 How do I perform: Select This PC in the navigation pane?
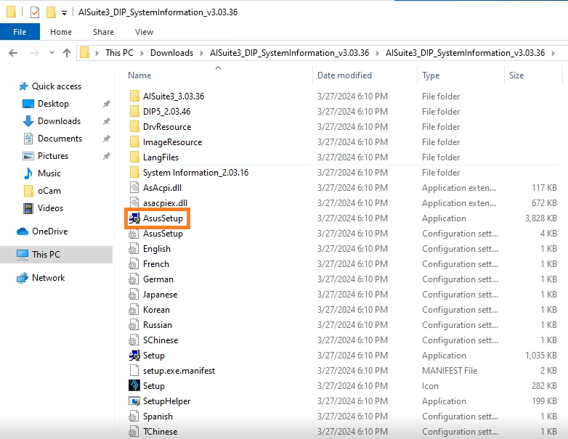tap(56, 255)
